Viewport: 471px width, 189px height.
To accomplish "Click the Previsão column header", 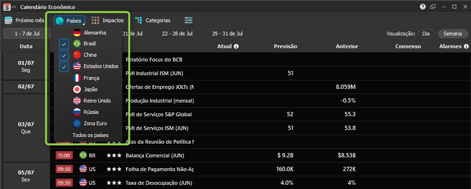I will (x=285, y=47).
